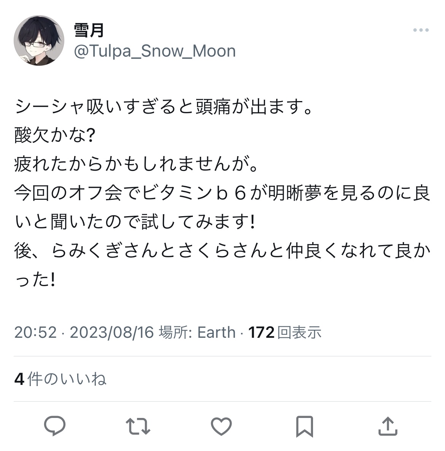Image resolution: width=445 pixels, height=451 pixels.
Task: Click the line reading 酸欠かな?
Action: [x=55, y=135]
